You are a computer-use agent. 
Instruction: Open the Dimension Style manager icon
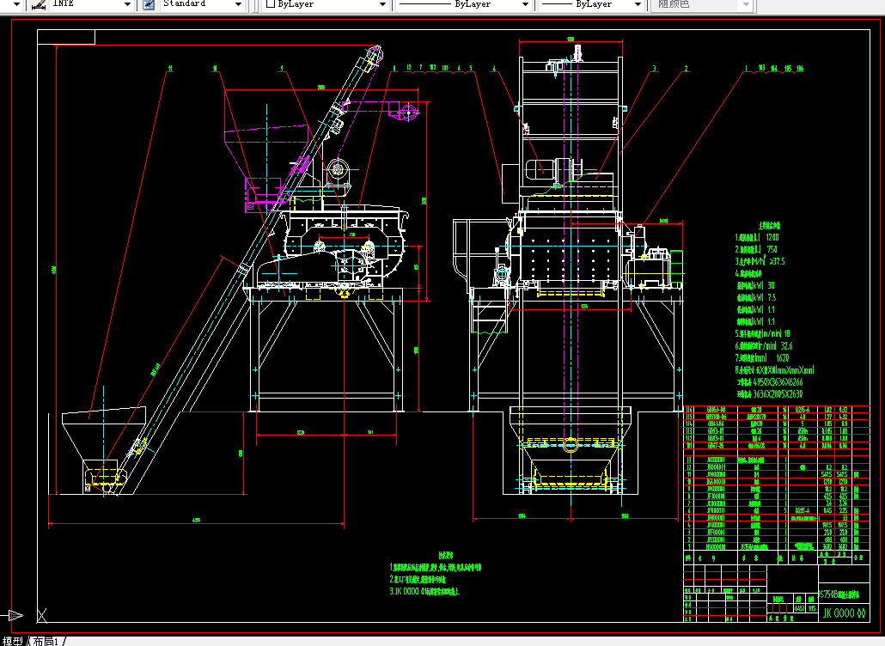(39, 4)
